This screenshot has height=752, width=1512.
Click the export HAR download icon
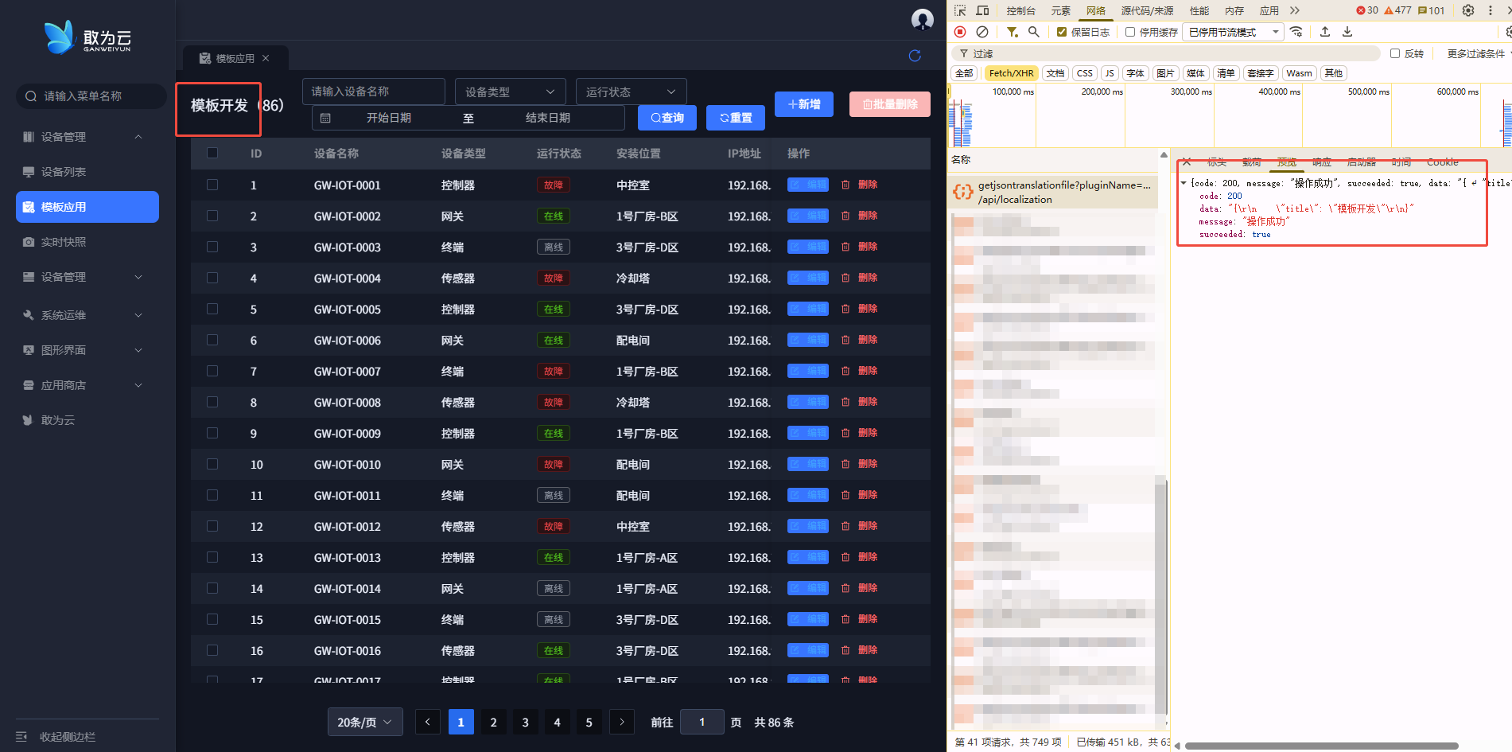tap(1347, 32)
